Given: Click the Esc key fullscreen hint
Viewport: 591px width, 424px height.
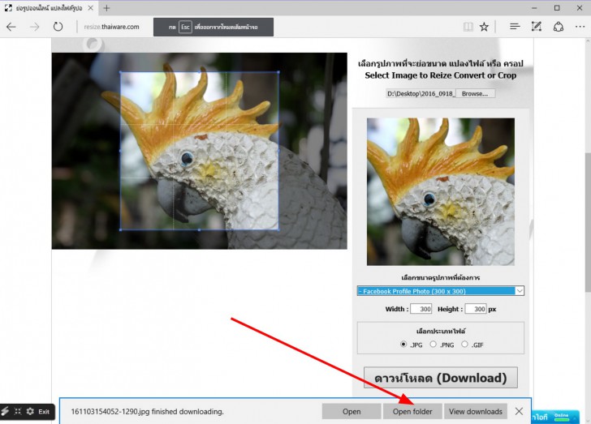Looking at the screenshot, I should 185,27.
